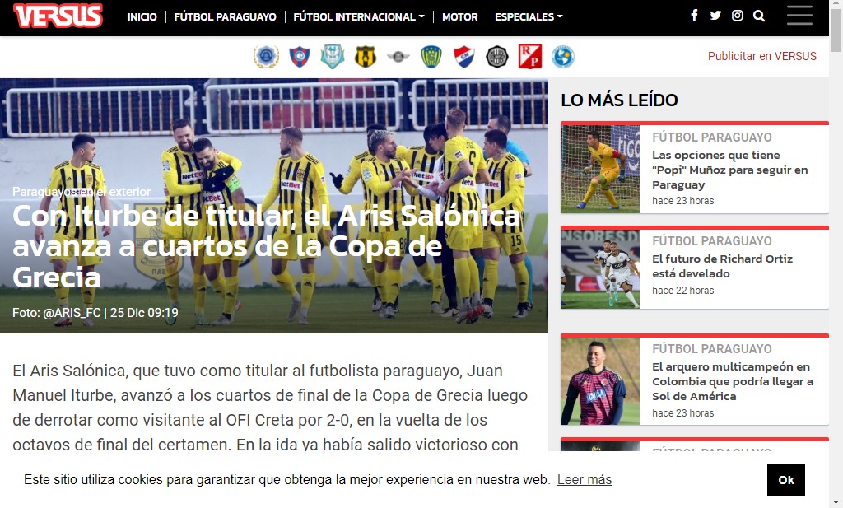The width and height of the screenshot is (843, 508).
Task: Open the hamburger menu icon
Action: pyautogui.click(x=799, y=15)
